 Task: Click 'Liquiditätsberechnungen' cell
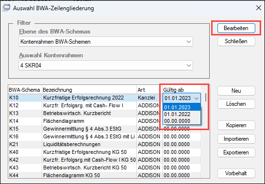point(89,144)
